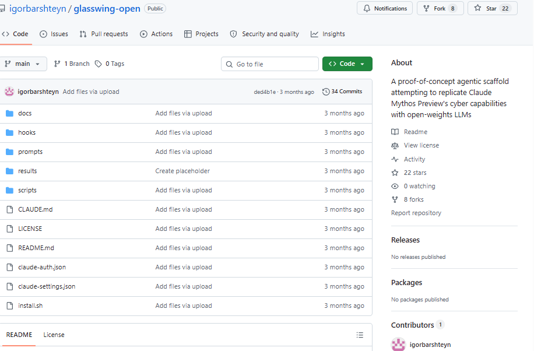
Task: Select the Code tab
Action: click(15, 34)
